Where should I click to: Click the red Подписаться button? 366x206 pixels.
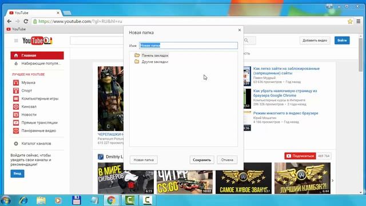(300, 156)
